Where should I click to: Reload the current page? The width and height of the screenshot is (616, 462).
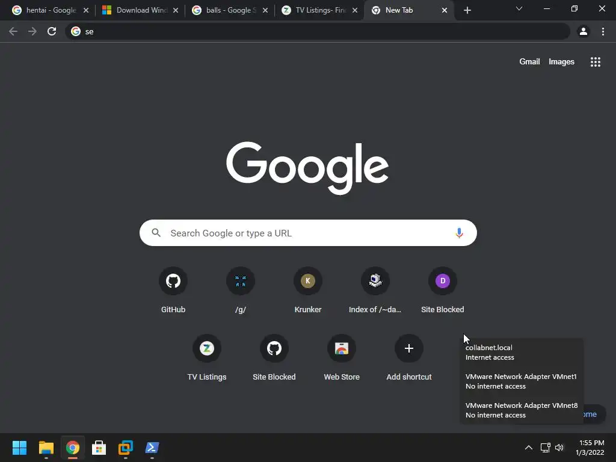click(x=52, y=31)
